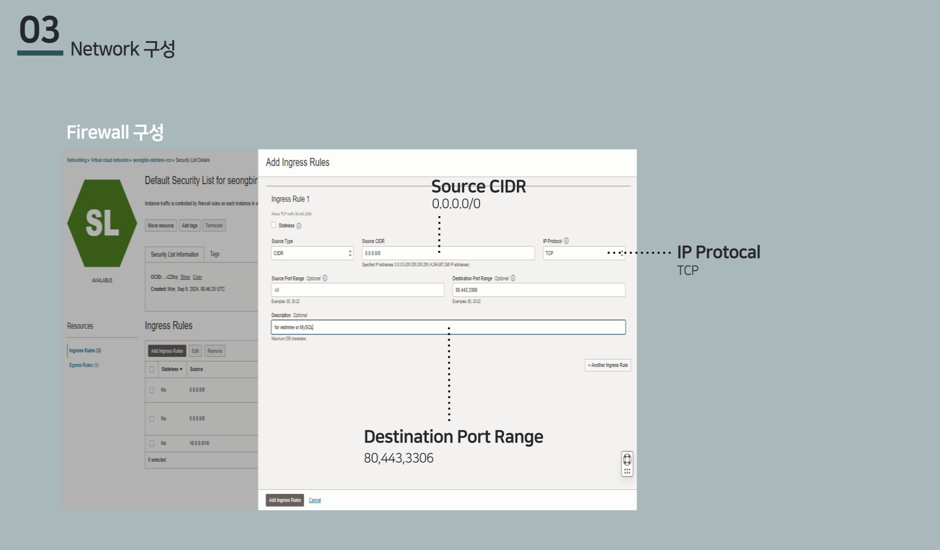Image resolution: width=940 pixels, height=550 pixels.
Task: Enable the Stateless checkbox in Ingress Rule 1
Action: [274, 225]
